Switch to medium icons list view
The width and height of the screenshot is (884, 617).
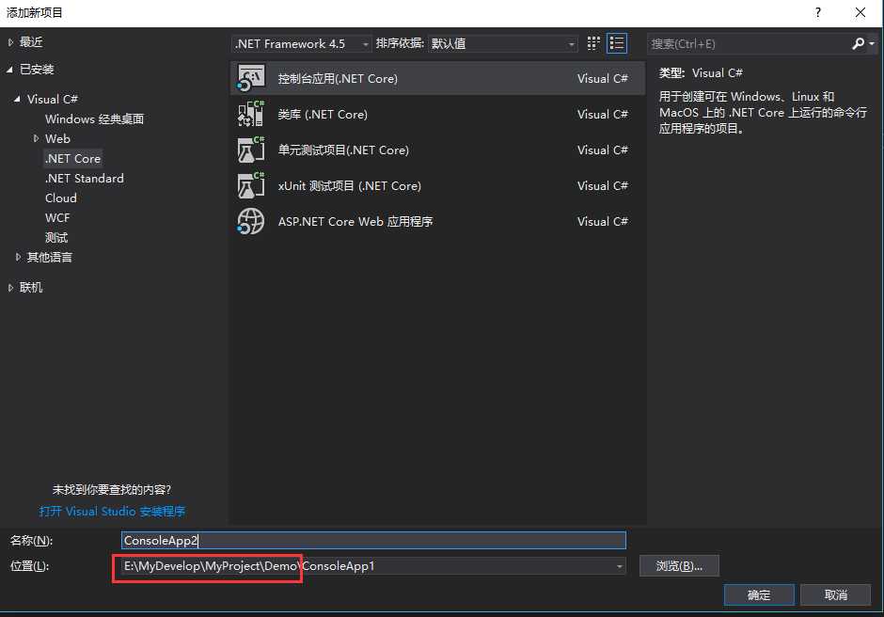tap(617, 43)
